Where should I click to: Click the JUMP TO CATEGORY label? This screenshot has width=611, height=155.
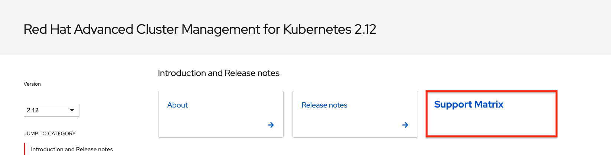tap(49, 133)
